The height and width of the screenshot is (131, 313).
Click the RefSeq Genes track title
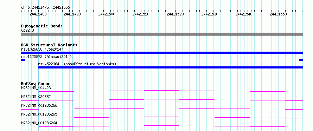36,84
